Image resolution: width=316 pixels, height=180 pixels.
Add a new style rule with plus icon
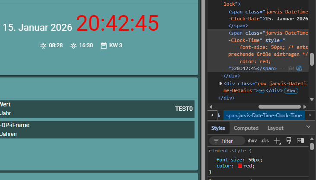(277, 141)
